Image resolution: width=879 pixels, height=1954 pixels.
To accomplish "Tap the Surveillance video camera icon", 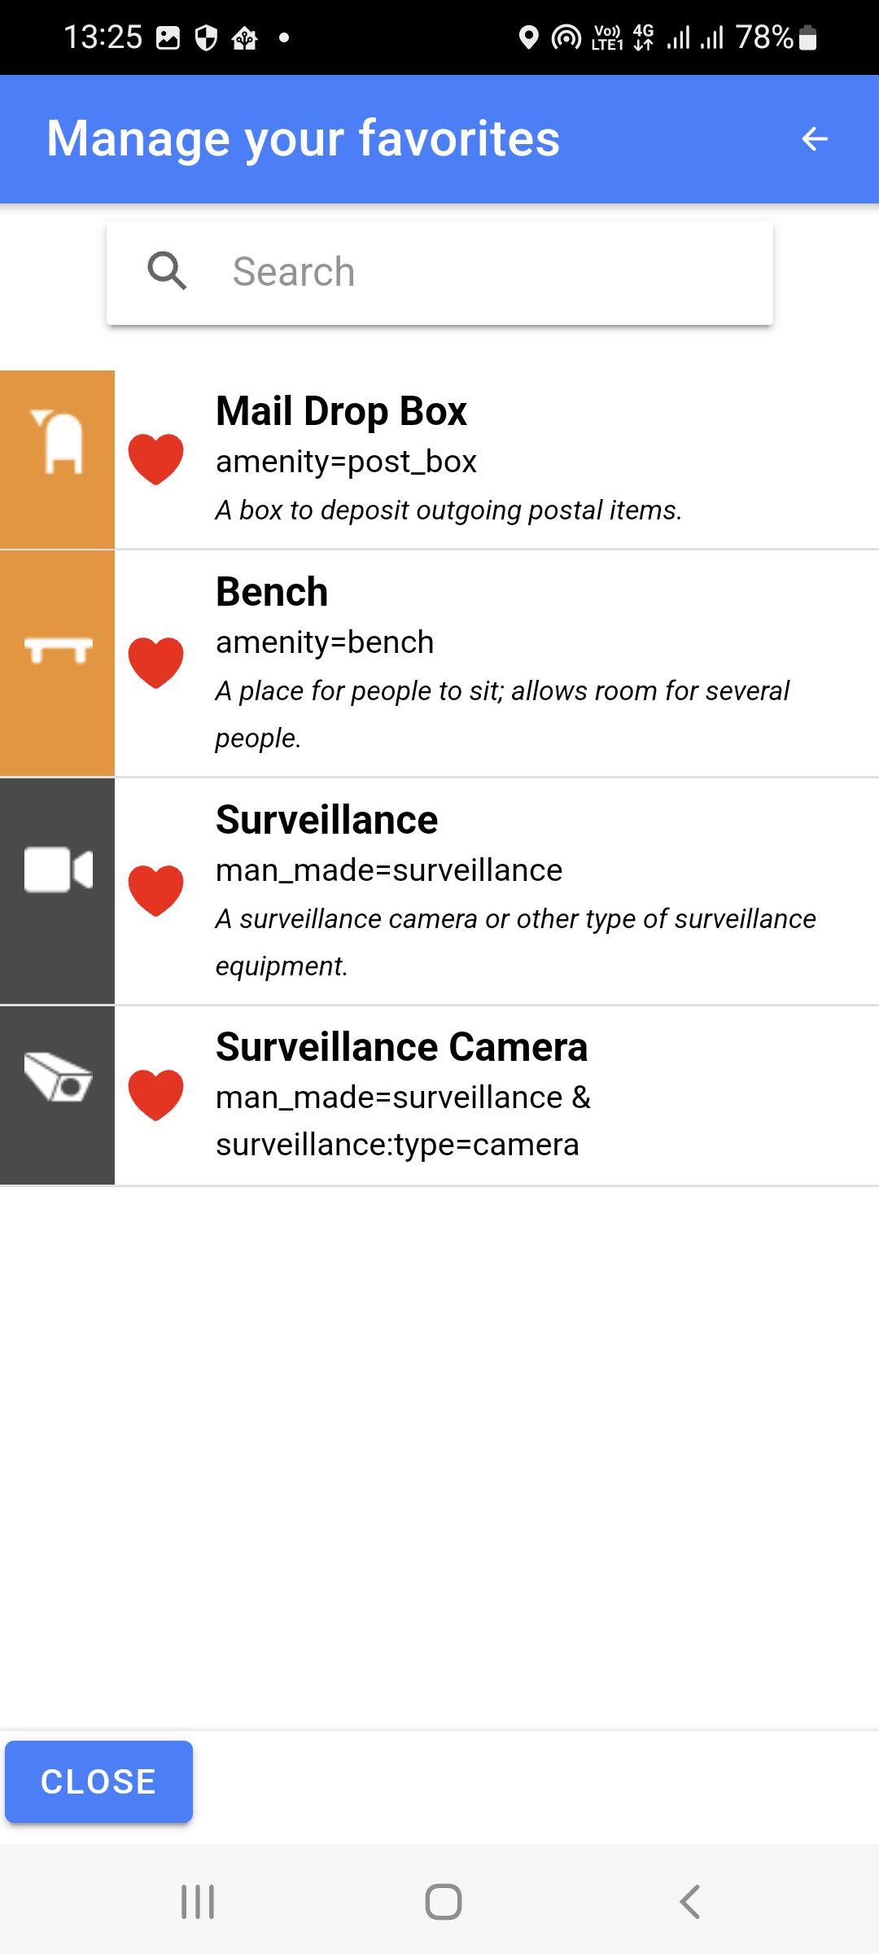I will tap(58, 870).
